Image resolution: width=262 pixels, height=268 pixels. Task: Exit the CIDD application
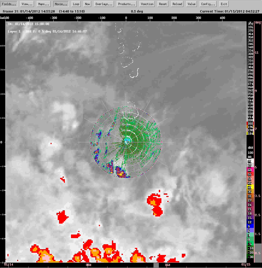pos(224,4)
